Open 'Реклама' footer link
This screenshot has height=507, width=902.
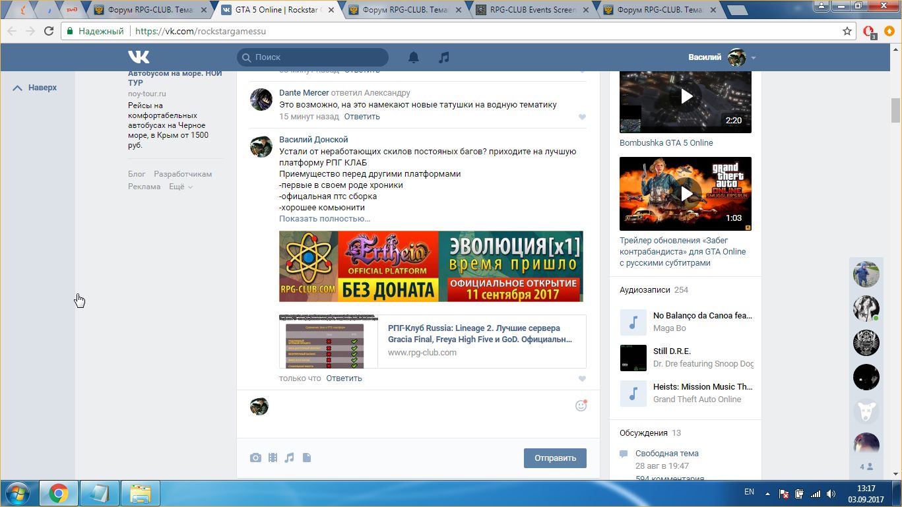(x=144, y=187)
